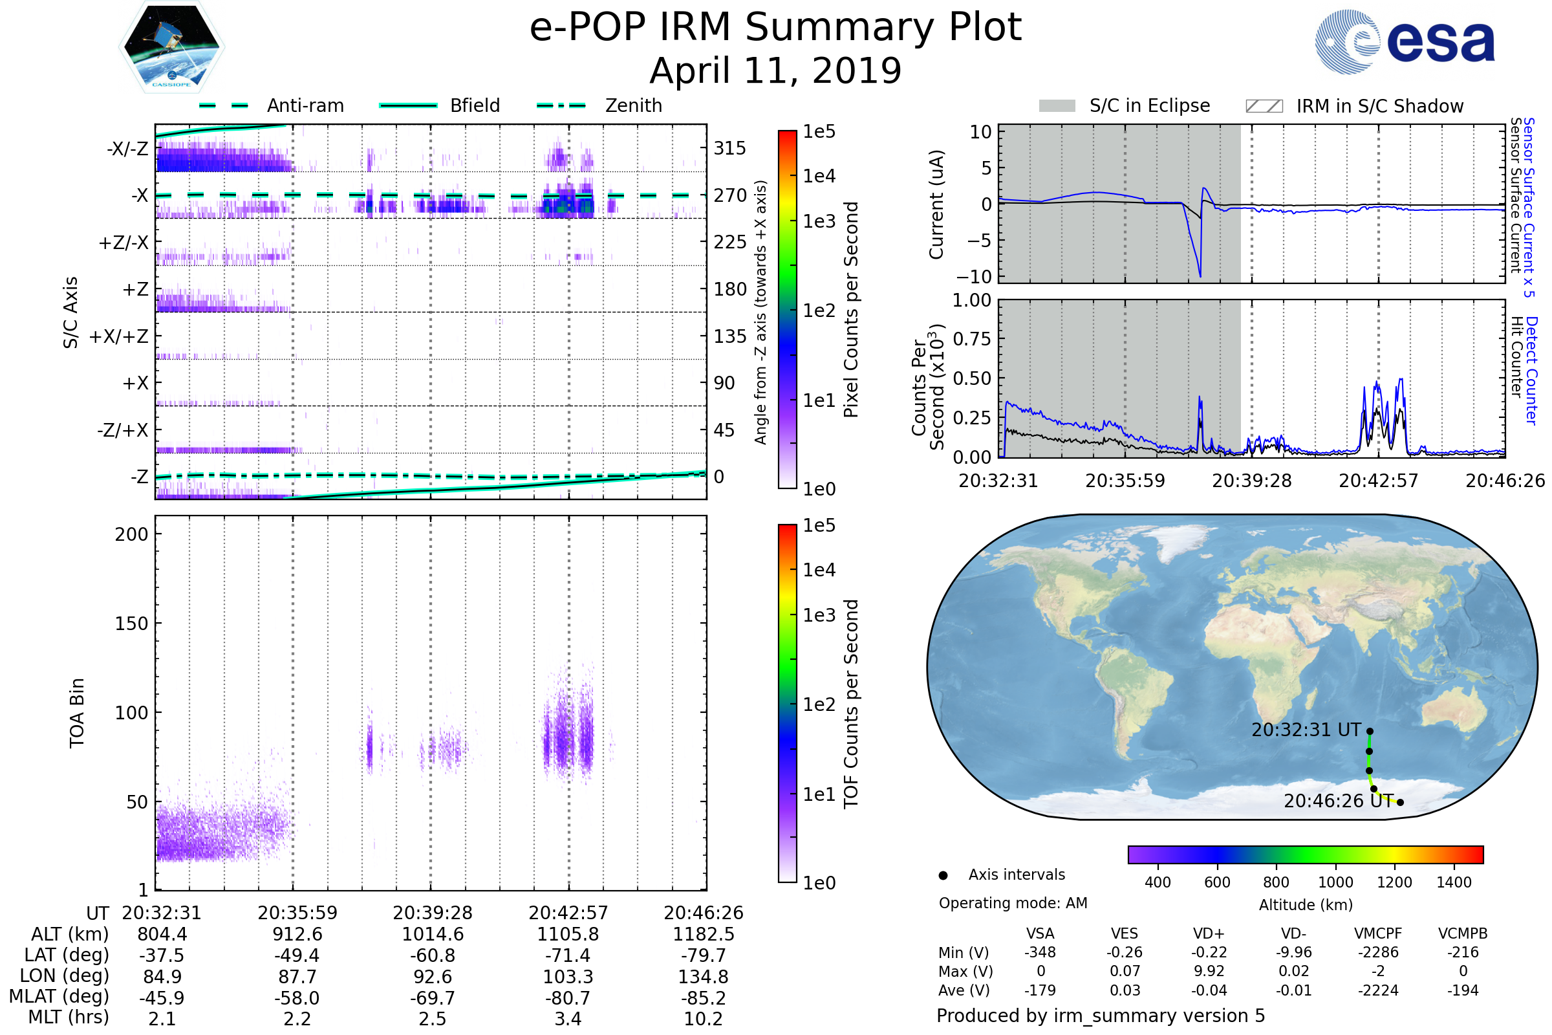1552x1035 pixels.
Task: Click the Axis intervals black dot legend
Action: [x=943, y=875]
